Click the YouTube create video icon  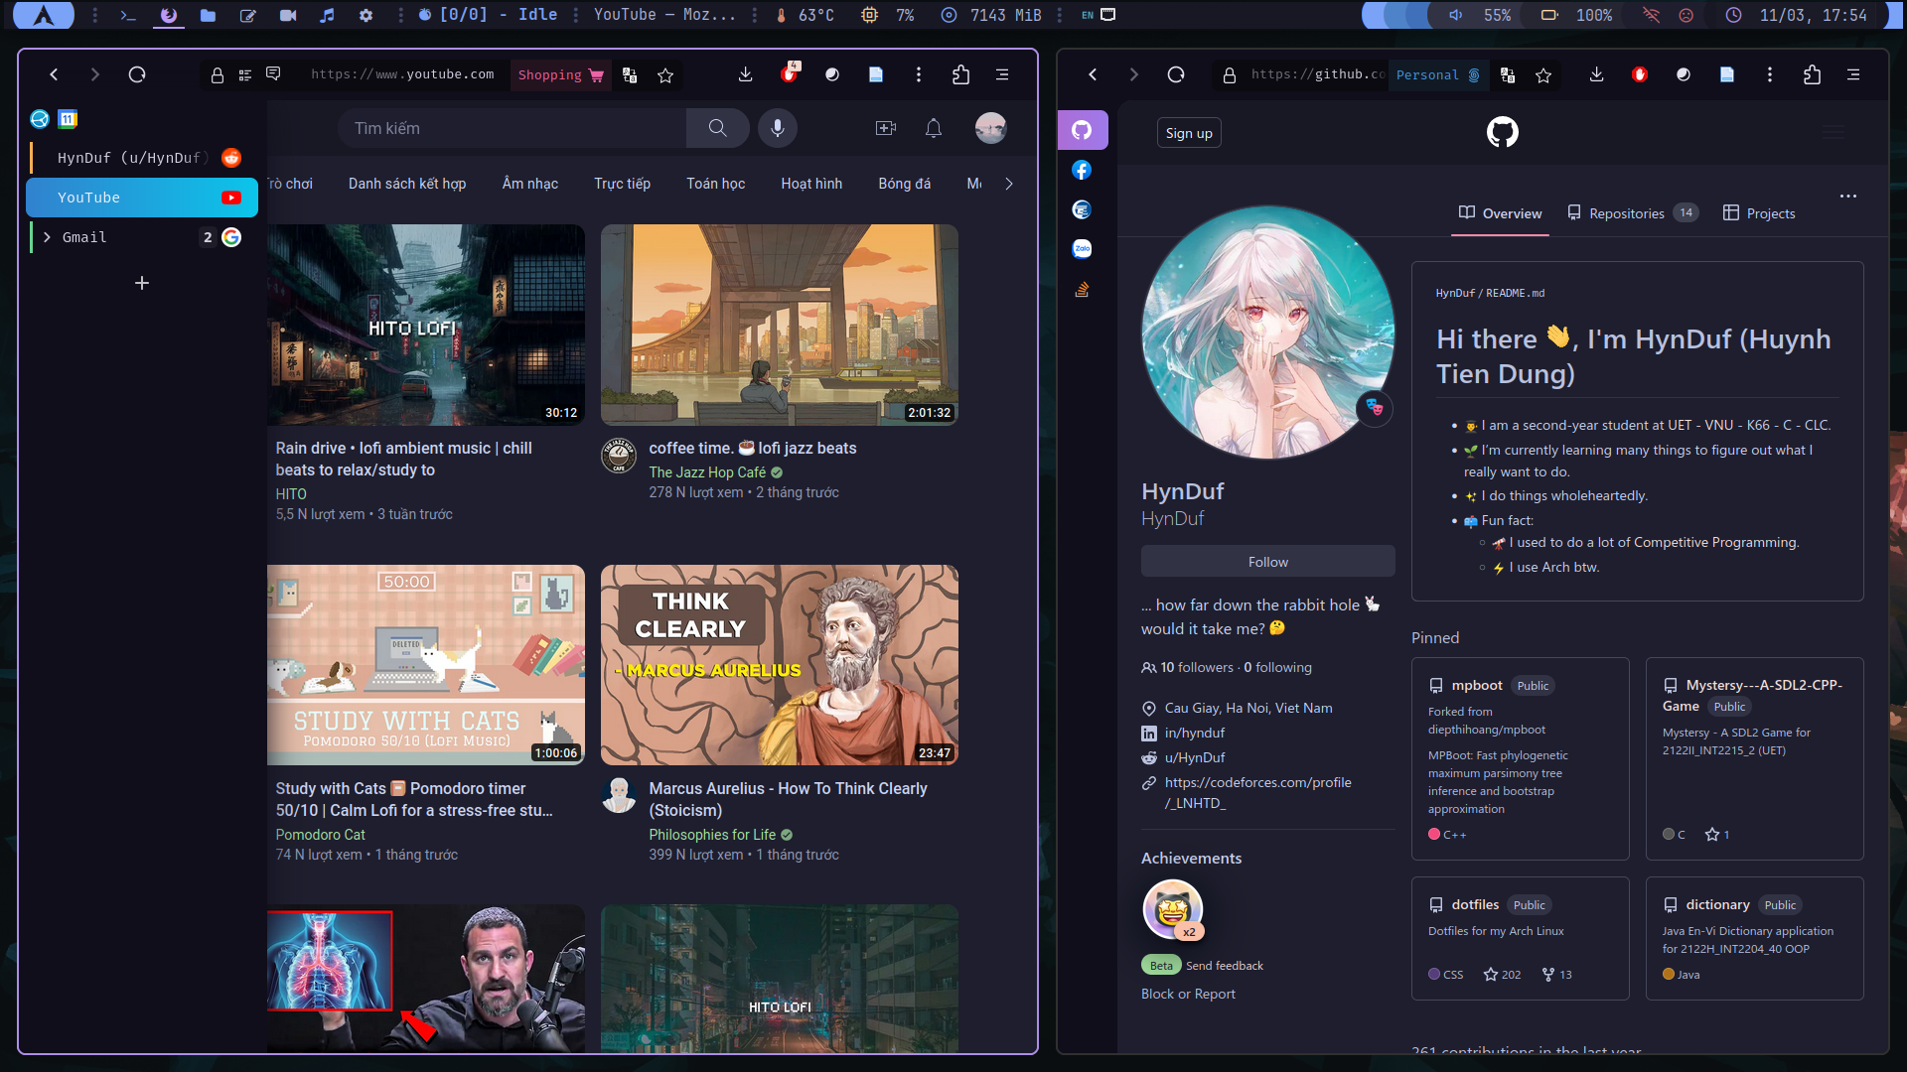click(885, 128)
